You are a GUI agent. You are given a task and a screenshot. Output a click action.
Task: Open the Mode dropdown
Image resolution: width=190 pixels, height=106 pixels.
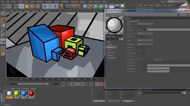click(145, 34)
